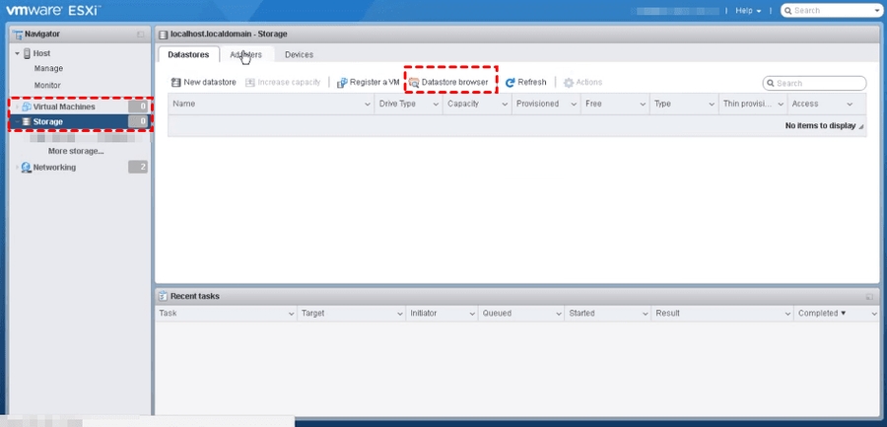Click the datastore Search field
The width and height of the screenshot is (887, 427).
point(819,84)
